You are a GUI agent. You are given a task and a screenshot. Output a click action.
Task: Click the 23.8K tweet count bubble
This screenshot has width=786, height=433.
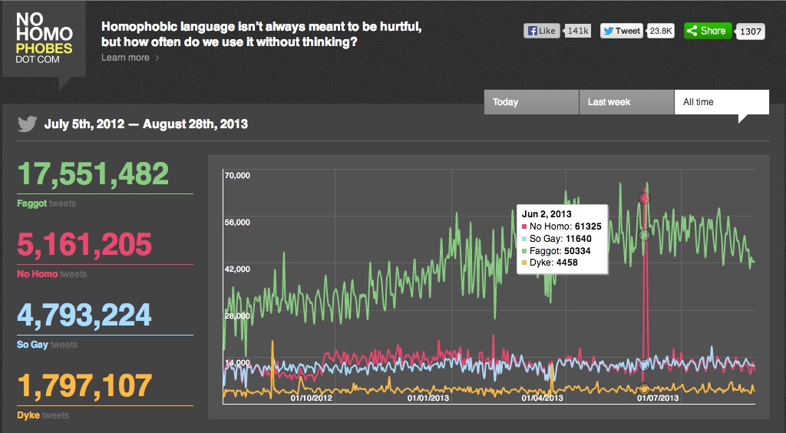tap(660, 31)
